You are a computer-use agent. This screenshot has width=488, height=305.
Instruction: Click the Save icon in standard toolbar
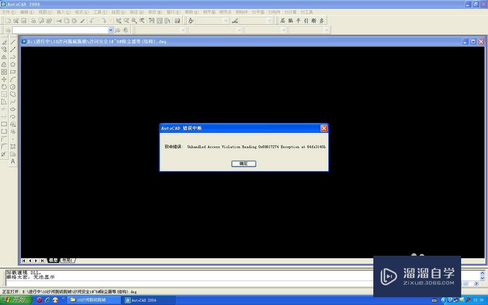click(x=23, y=20)
